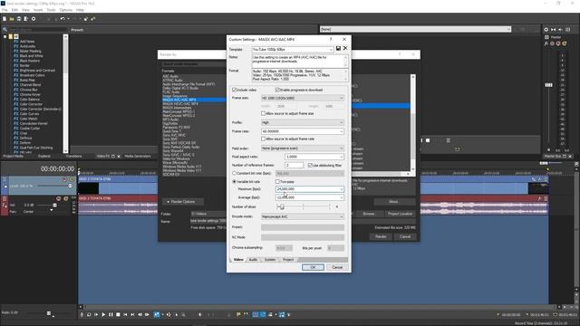The image size is (580, 326).
Task: Switch to the Project tab in Custom Settings
Action: [288, 260]
